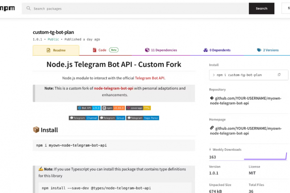Open the Bot API version badge
Image resolution: width=290 pixels, height=193 pixels.
pyautogui.click(x=88, y=108)
